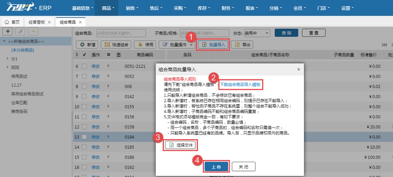Click 修改 link for product 0051-2121
Screen dimensions: 393x177
(96, 66)
